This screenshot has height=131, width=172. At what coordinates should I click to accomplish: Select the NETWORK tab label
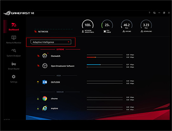43,32
